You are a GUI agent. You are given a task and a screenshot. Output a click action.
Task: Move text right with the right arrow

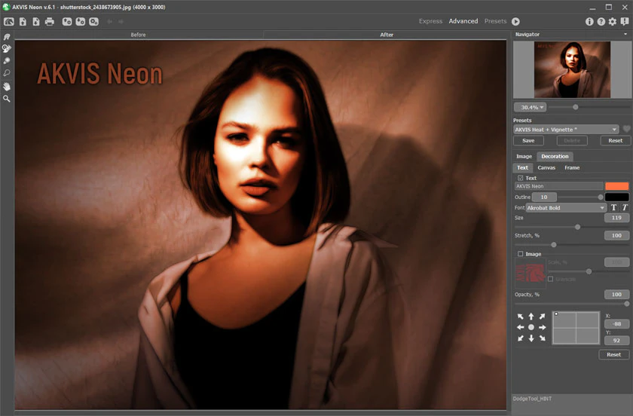point(542,327)
